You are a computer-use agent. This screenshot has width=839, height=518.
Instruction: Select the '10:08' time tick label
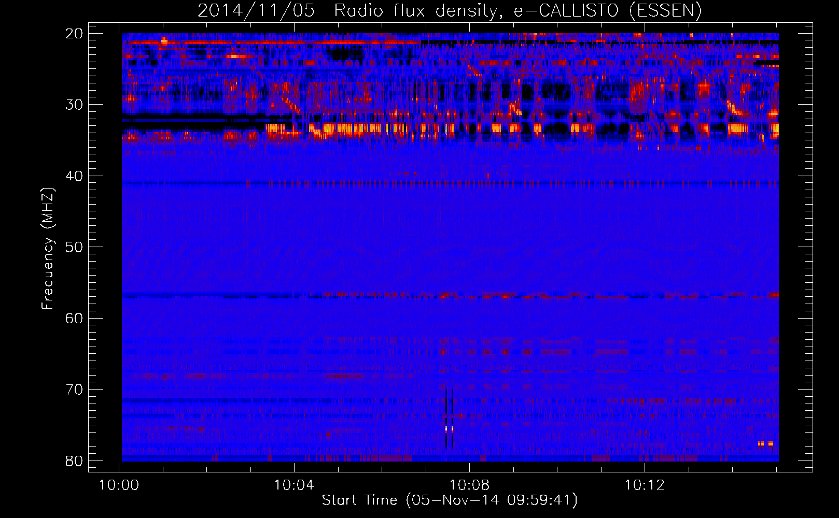point(469,485)
